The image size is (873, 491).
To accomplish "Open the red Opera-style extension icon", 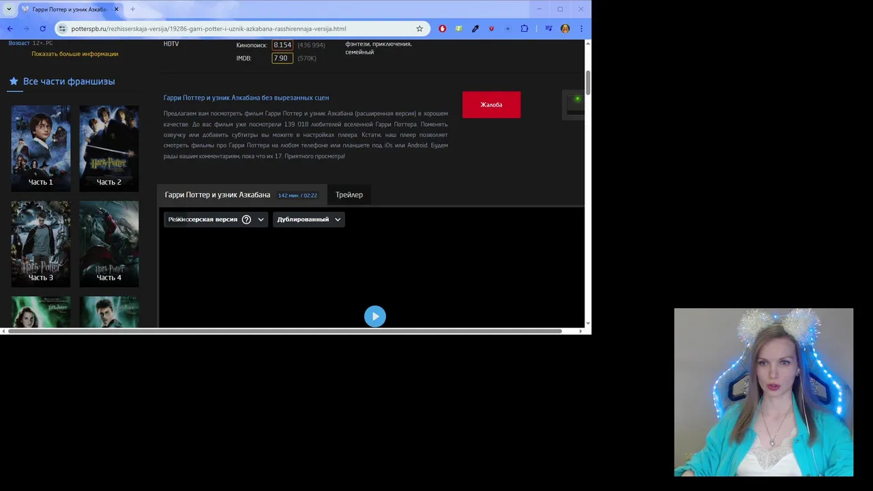I will 442,29.
